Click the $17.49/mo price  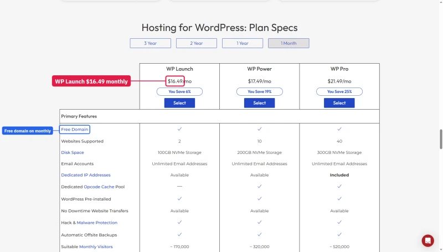[259, 81]
